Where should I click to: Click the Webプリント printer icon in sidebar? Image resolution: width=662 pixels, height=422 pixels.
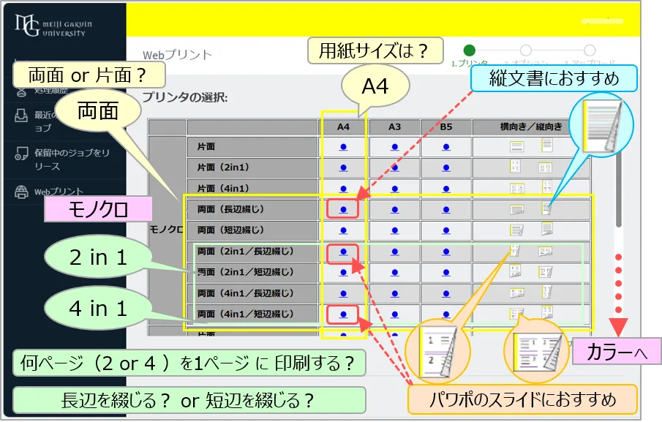(22, 192)
